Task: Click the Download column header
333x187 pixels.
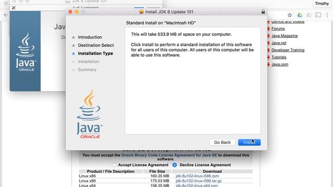Action: click(212, 171)
